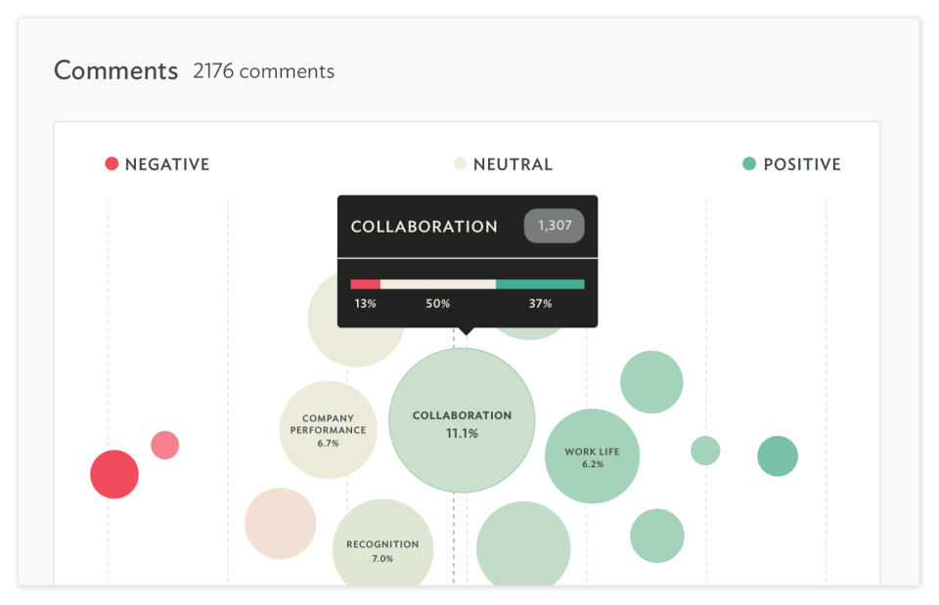This screenshot has height=605, width=939.
Task: Select the darkest green positive bubble
Action: pos(778,456)
